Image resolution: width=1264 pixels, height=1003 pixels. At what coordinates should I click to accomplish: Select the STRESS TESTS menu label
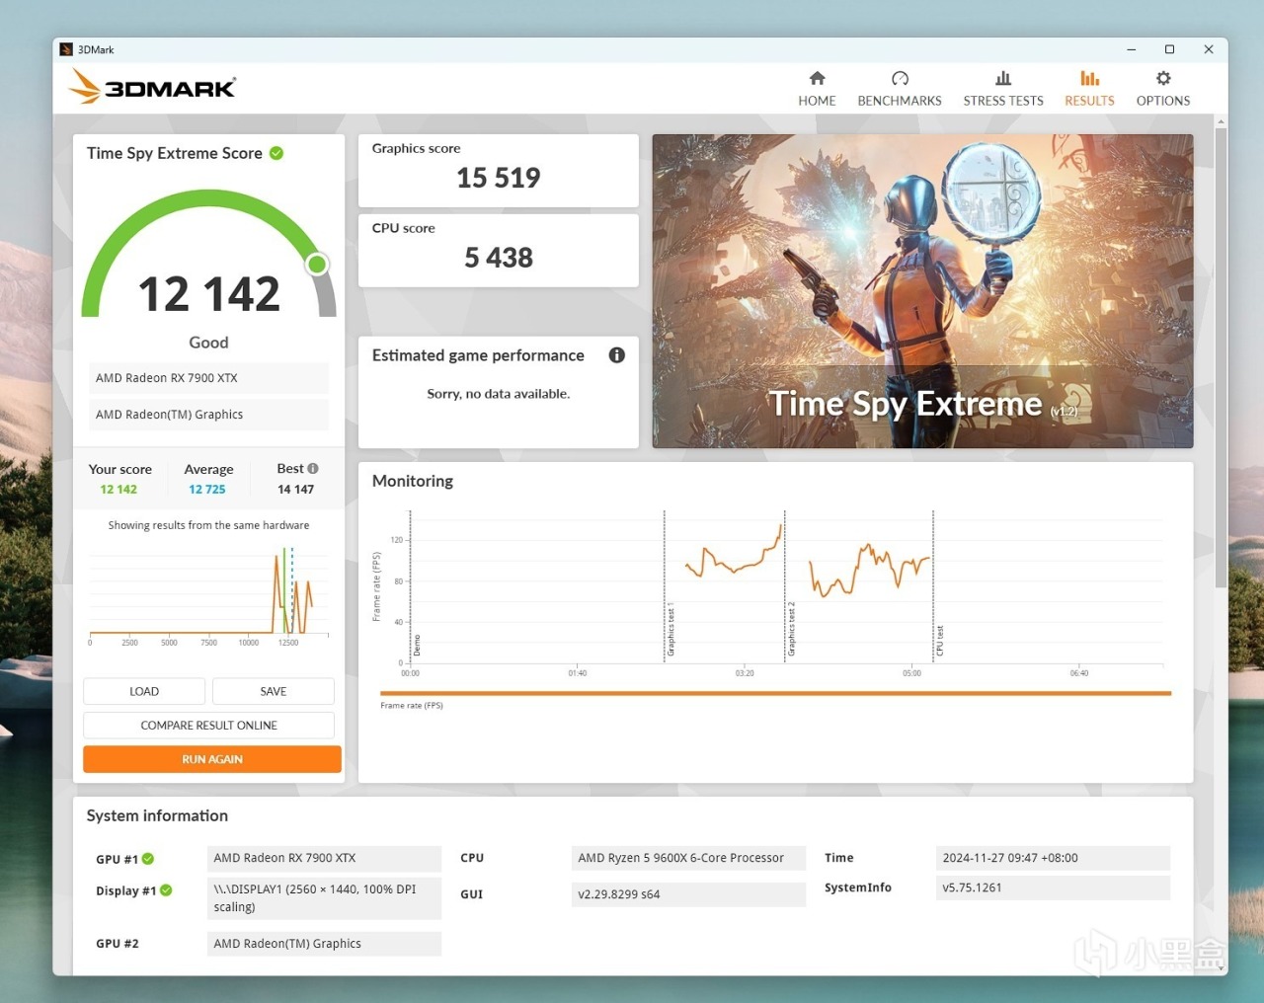tap(1003, 101)
